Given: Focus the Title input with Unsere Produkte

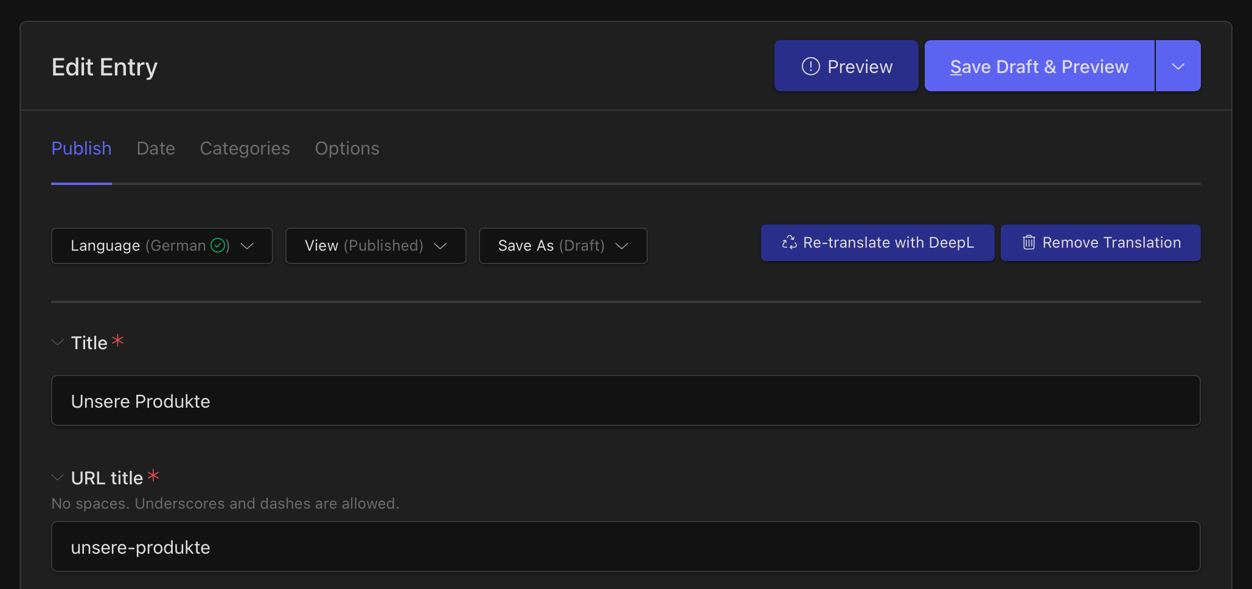Looking at the screenshot, I should pyautogui.click(x=625, y=401).
